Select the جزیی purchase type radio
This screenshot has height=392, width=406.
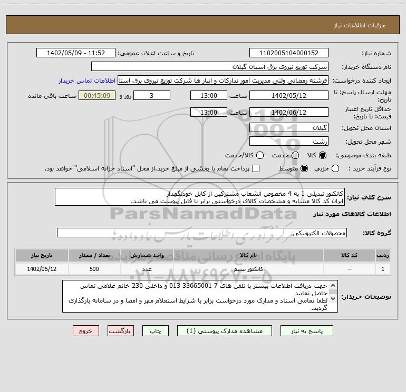pyautogui.click(x=335, y=168)
